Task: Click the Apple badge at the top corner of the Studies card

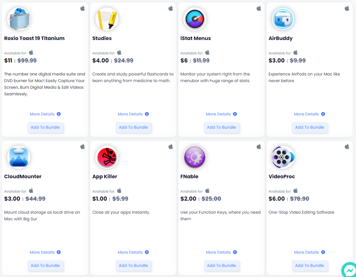Action: pyautogui.click(x=171, y=8)
